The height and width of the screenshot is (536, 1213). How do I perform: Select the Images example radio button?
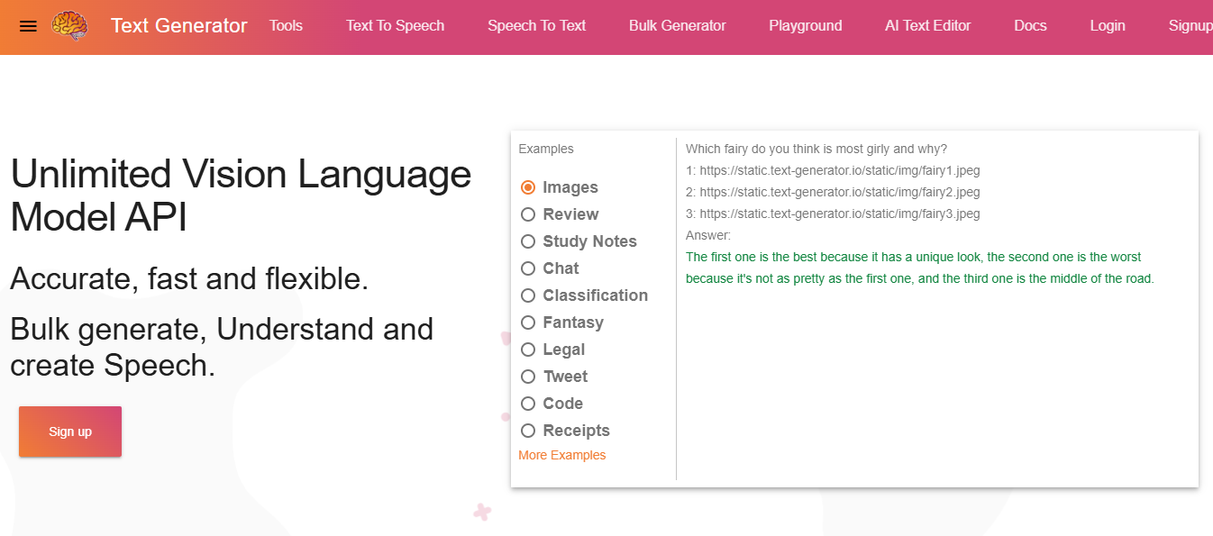coord(528,187)
